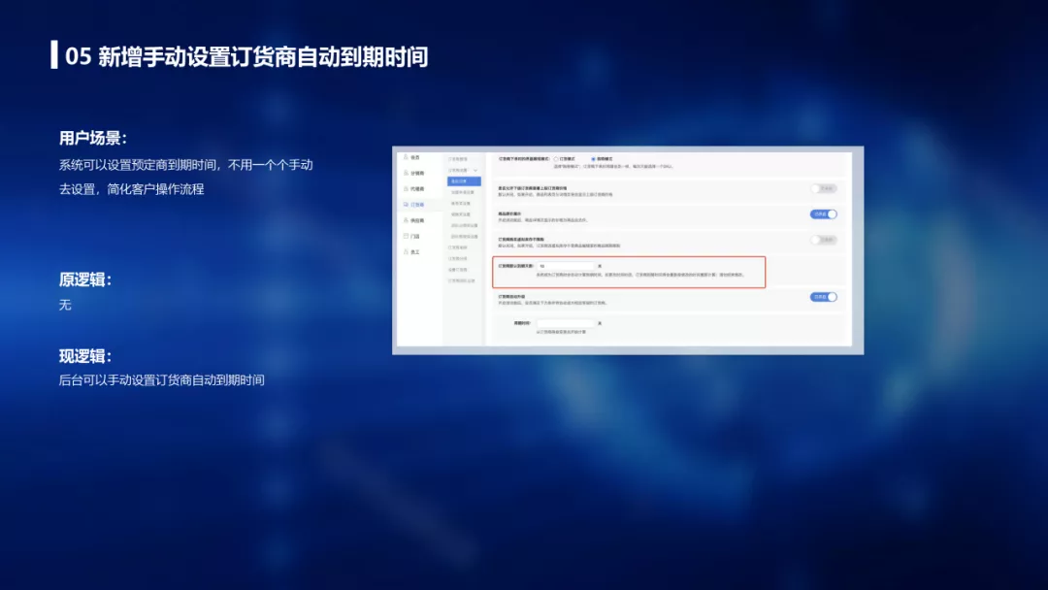
Task: Click the embedded settings page screenshot
Action: click(x=628, y=250)
